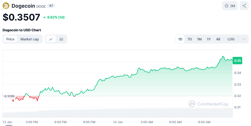Image resolution: width=251 pixels, height=126 pixels.
Task: Click the Dogecoin name title
Action: [x=23, y=6]
